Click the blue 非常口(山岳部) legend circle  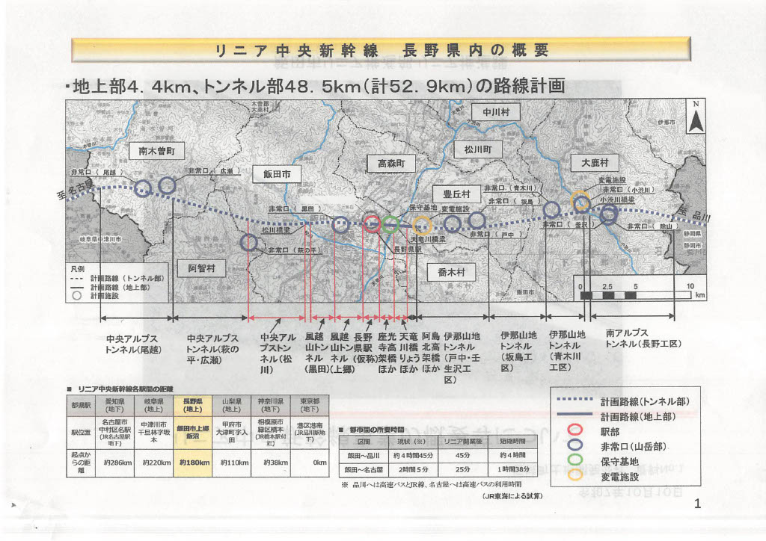575,447
